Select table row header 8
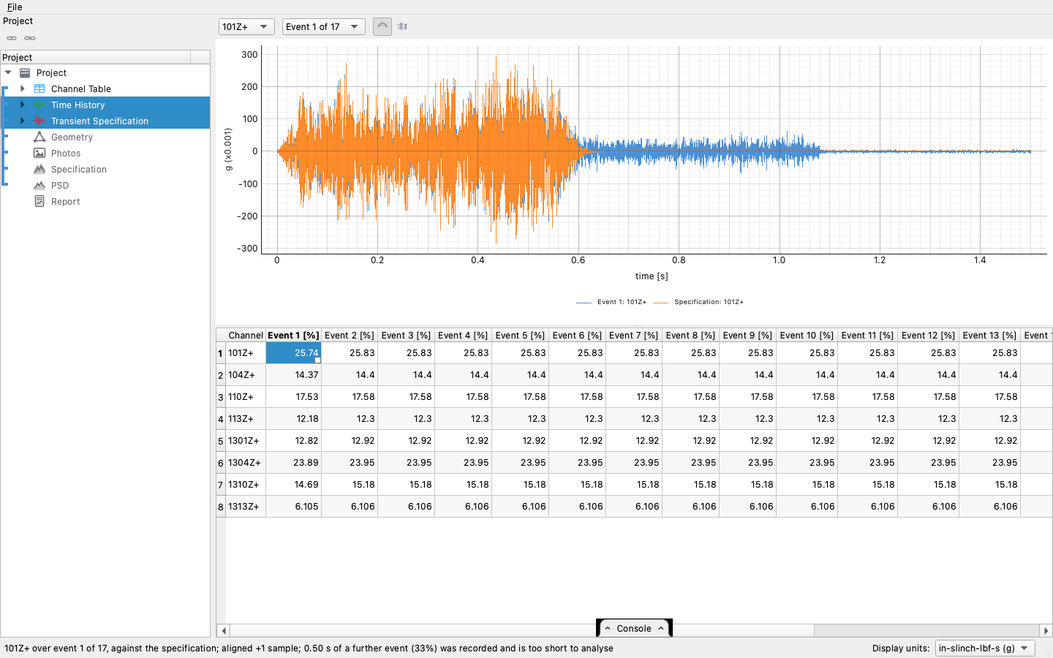This screenshot has width=1053, height=658. click(221, 507)
